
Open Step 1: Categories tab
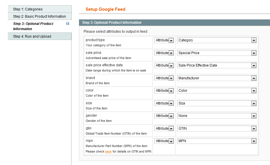coord(28,9)
